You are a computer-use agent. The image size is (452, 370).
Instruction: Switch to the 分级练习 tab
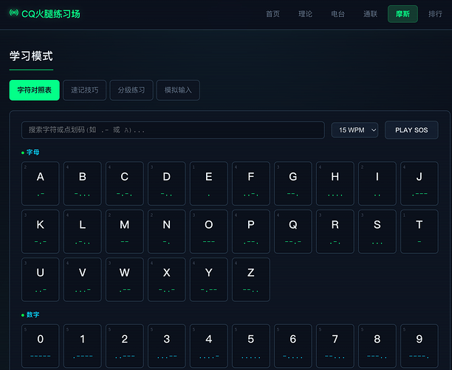coord(131,90)
